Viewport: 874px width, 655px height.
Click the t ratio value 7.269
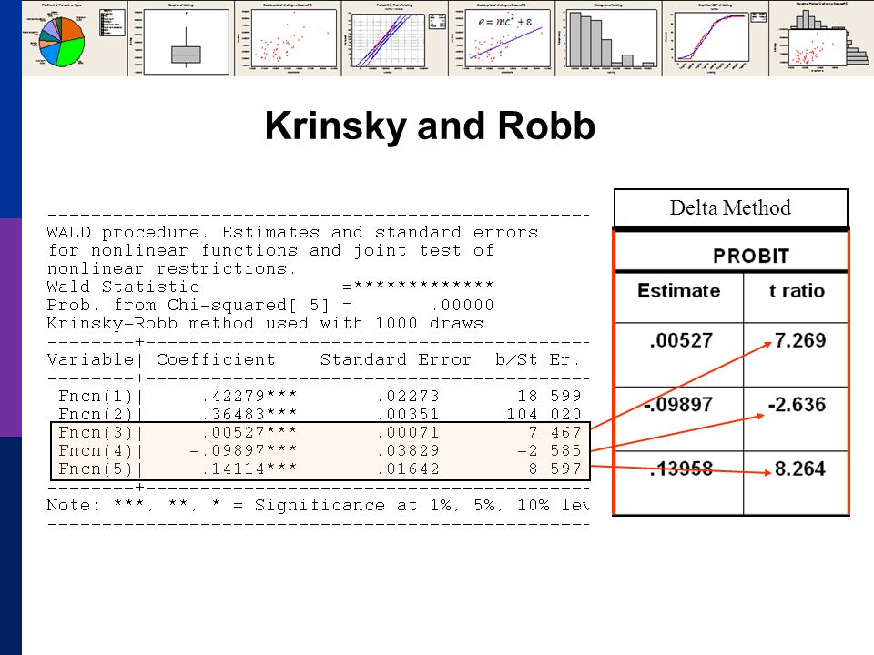pyautogui.click(x=800, y=340)
